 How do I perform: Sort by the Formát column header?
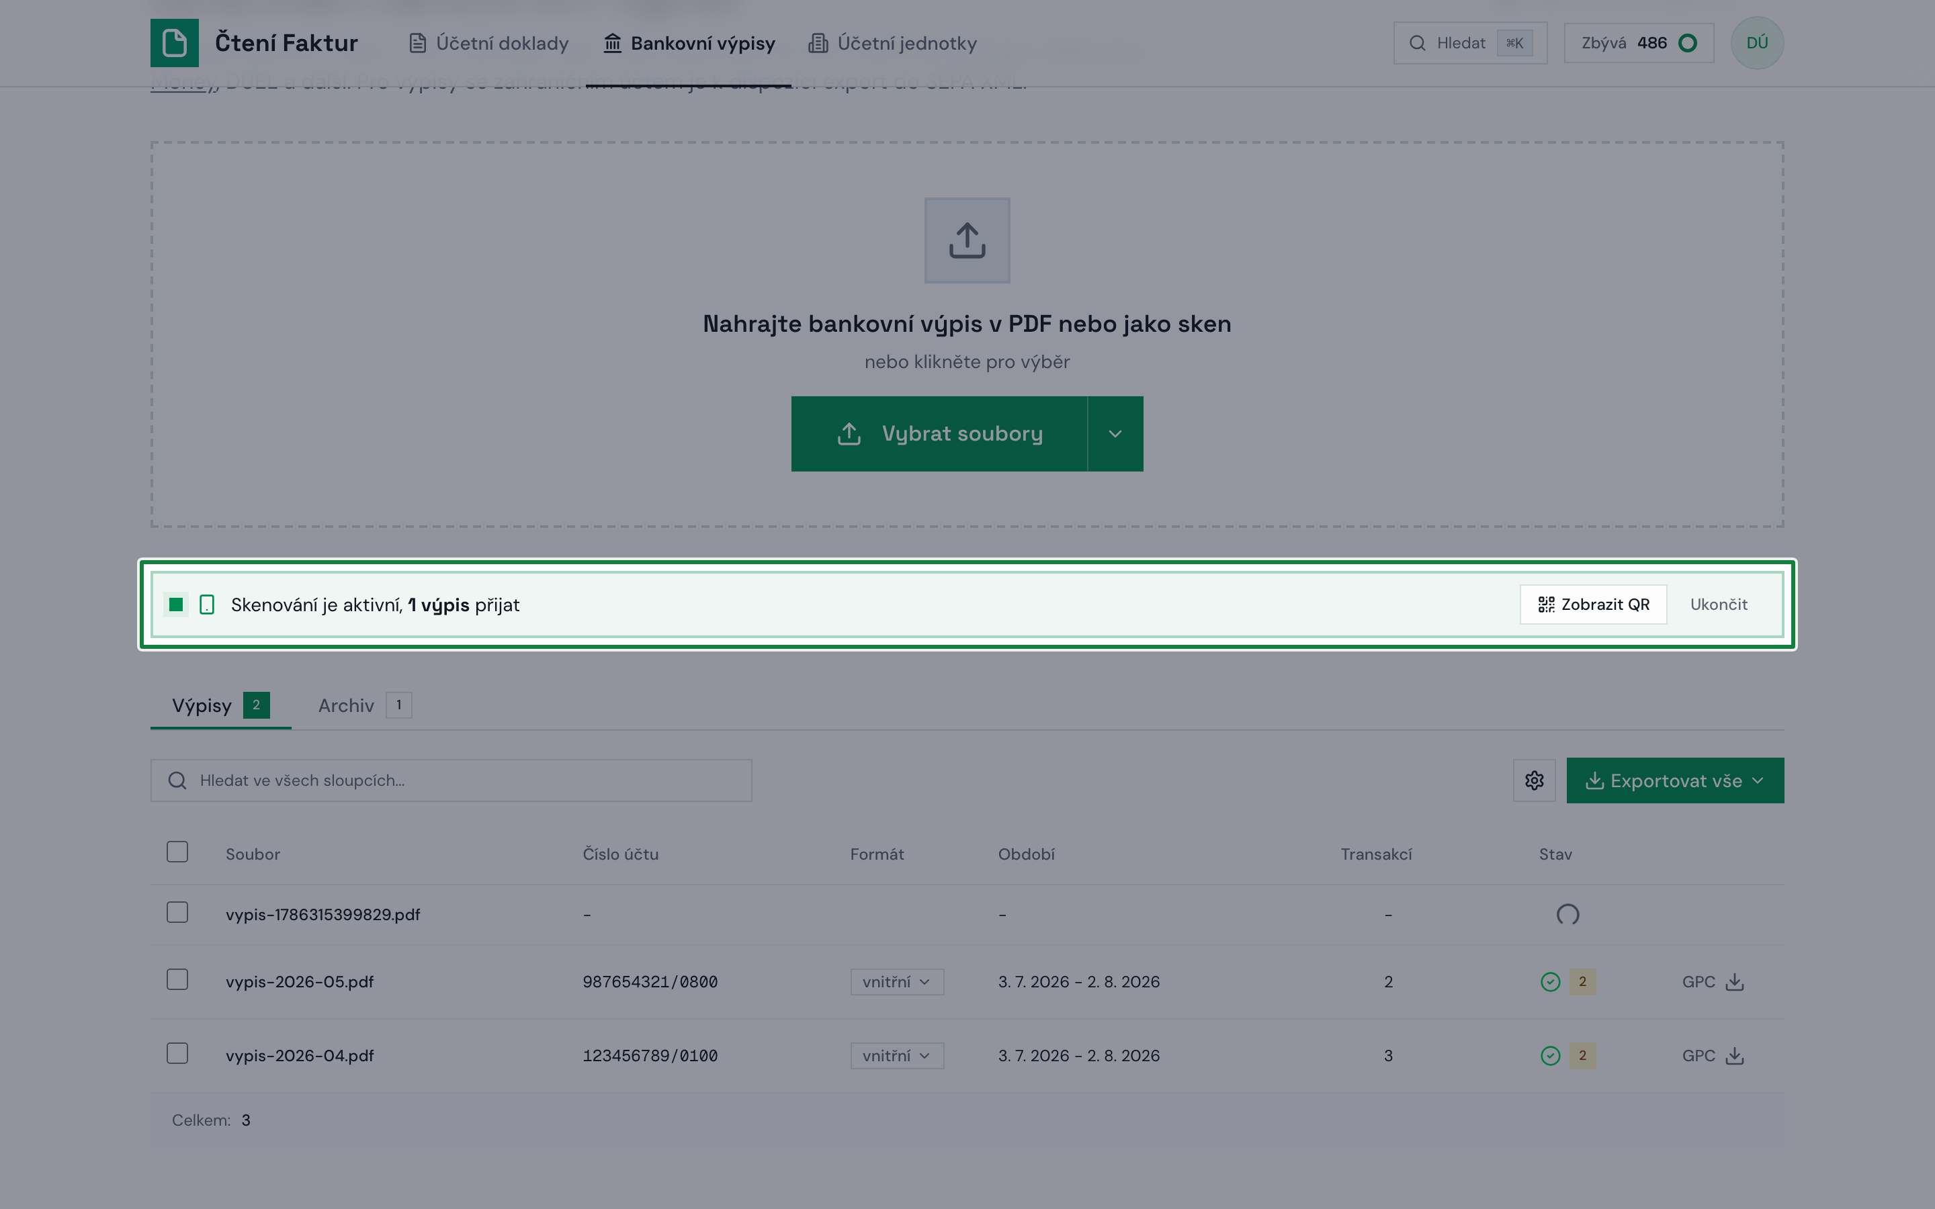[877, 854]
